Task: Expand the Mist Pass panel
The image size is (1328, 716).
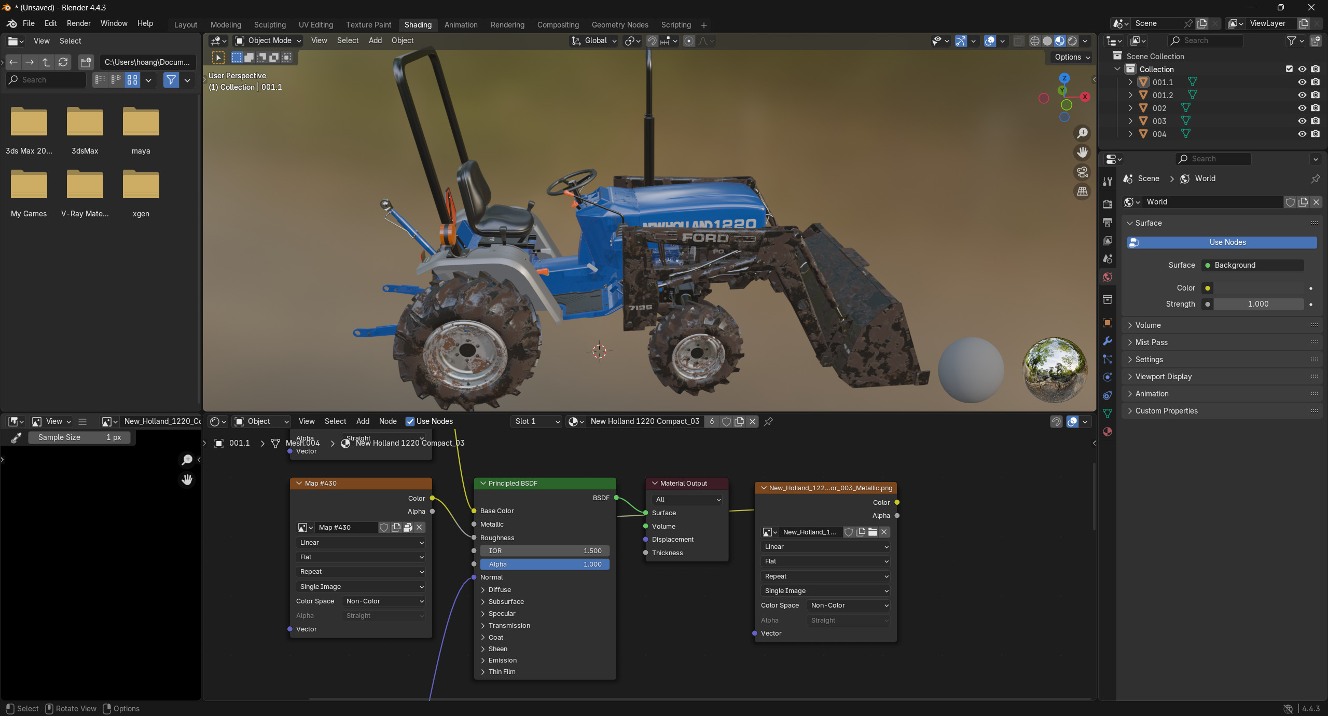Action: (1221, 342)
